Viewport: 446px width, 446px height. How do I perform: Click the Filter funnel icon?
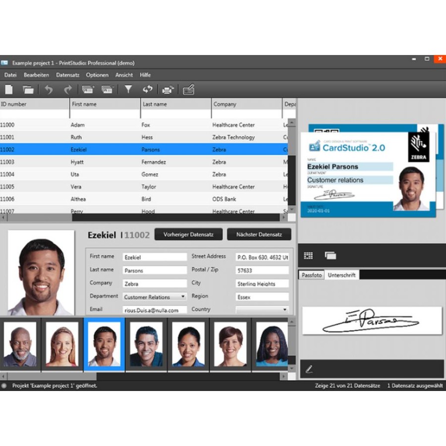pyautogui.click(x=128, y=90)
